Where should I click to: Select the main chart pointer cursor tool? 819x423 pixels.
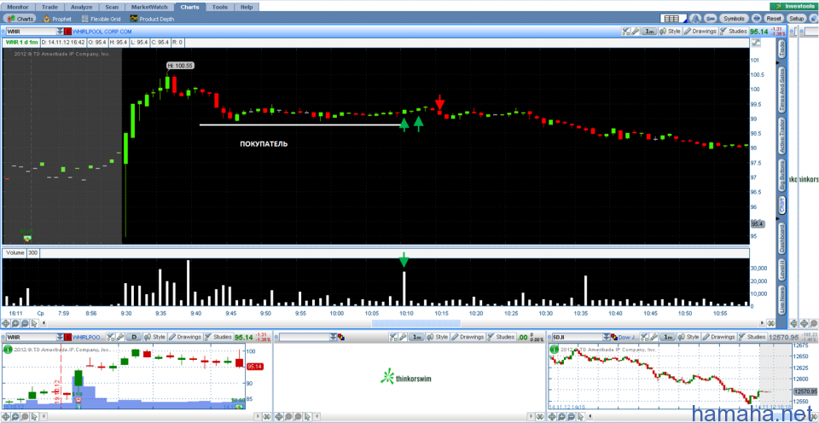33,324
